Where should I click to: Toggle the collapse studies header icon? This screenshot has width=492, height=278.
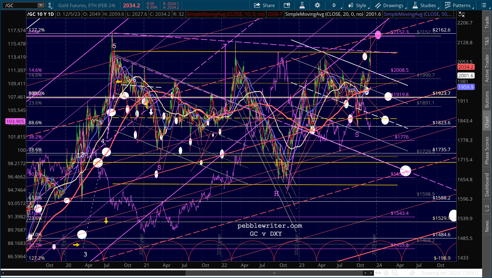coord(462,14)
